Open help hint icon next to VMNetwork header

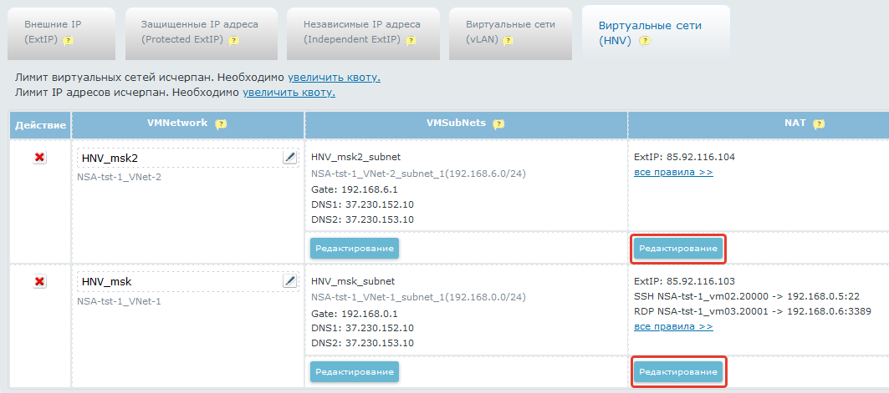click(221, 124)
